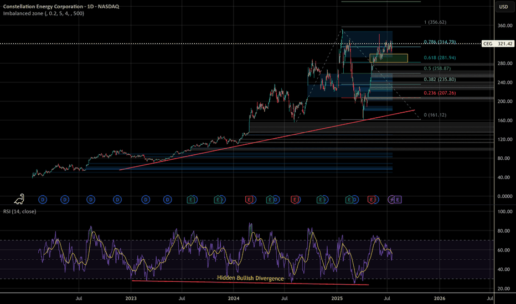Click the TradingView dinosaur logo icon

click(19, 199)
